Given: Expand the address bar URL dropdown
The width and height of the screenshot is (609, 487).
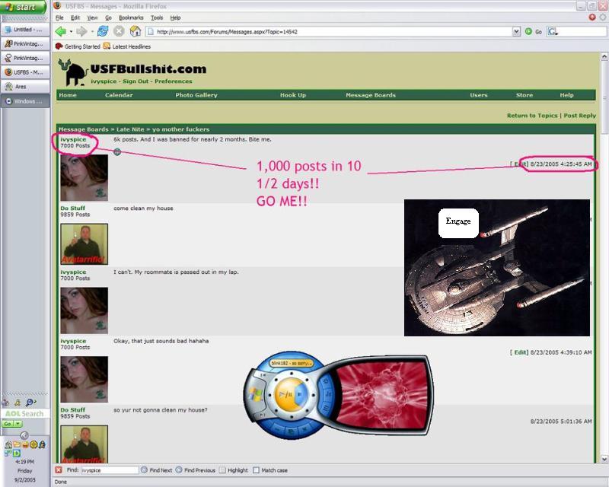Looking at the screenshot, I should tap(516, 31).
